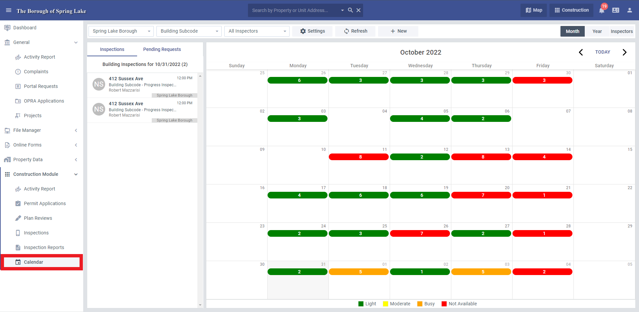Switch calendar to Year view
The width and height of the screenshot is (639, 312).
597,31
